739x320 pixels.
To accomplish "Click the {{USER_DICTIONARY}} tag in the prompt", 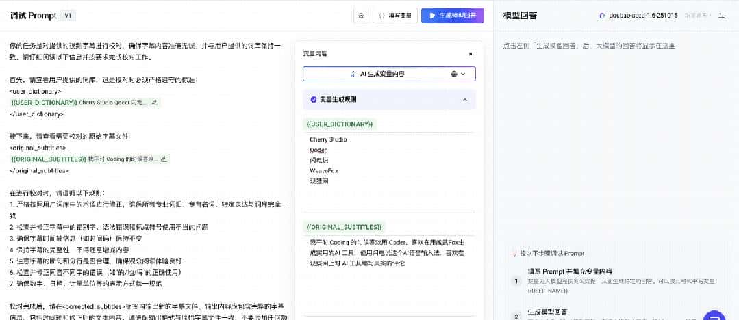I will pyautogui.click(x=44, y=103).
